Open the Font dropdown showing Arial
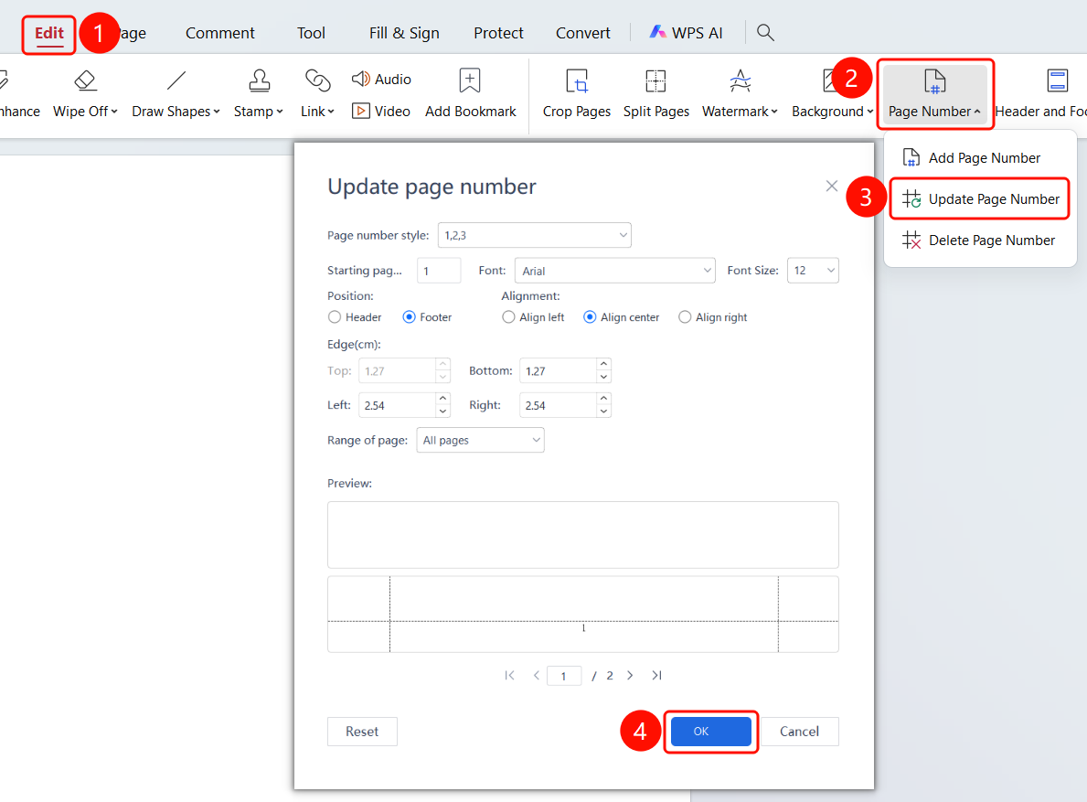Viewport: 1087px width, 802px height. (615, 271)
